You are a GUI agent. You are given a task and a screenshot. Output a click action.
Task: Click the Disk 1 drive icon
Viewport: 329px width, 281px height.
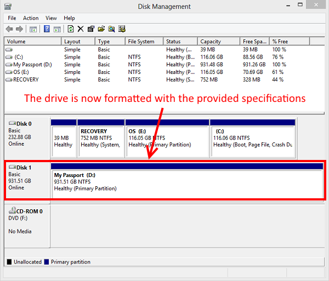[x=12, y=167]
